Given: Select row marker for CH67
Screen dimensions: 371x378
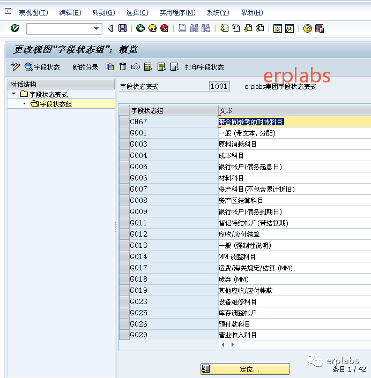Looking at the screenshot, I should 124,122.
